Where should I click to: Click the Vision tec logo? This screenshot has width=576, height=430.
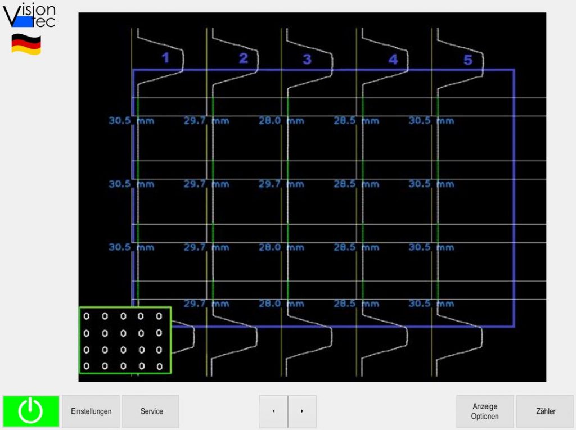[x=30, y=16]
